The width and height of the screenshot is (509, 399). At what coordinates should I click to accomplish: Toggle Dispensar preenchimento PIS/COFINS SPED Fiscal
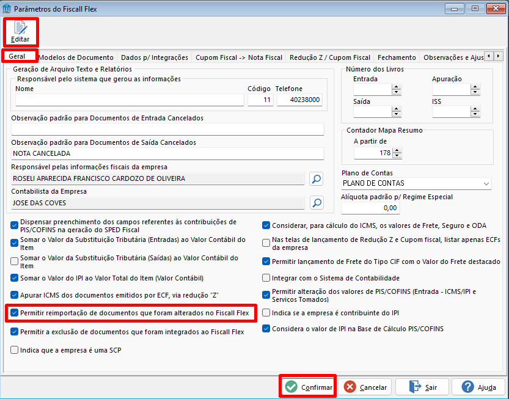point(14,225)
